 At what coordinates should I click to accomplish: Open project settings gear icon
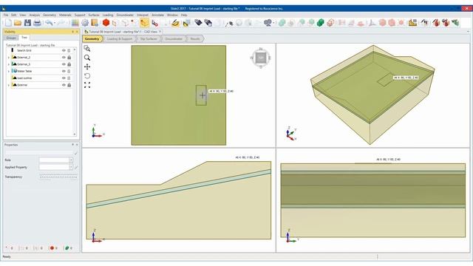tap(85, 23)
